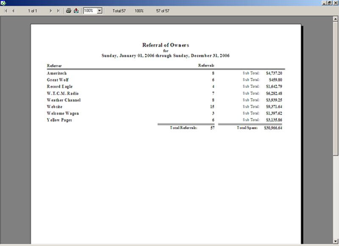Open the title bar application icon menu
Image resolution: width=339 pixels, height=246 pixels.
click(3, 2)
